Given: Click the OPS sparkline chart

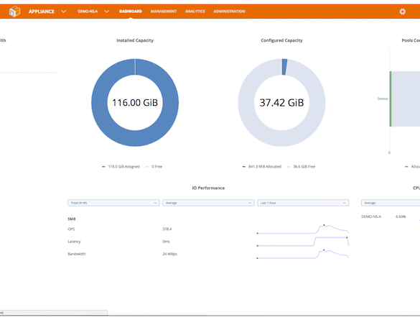Looking at the screenshot, I should tap(303, 229).
